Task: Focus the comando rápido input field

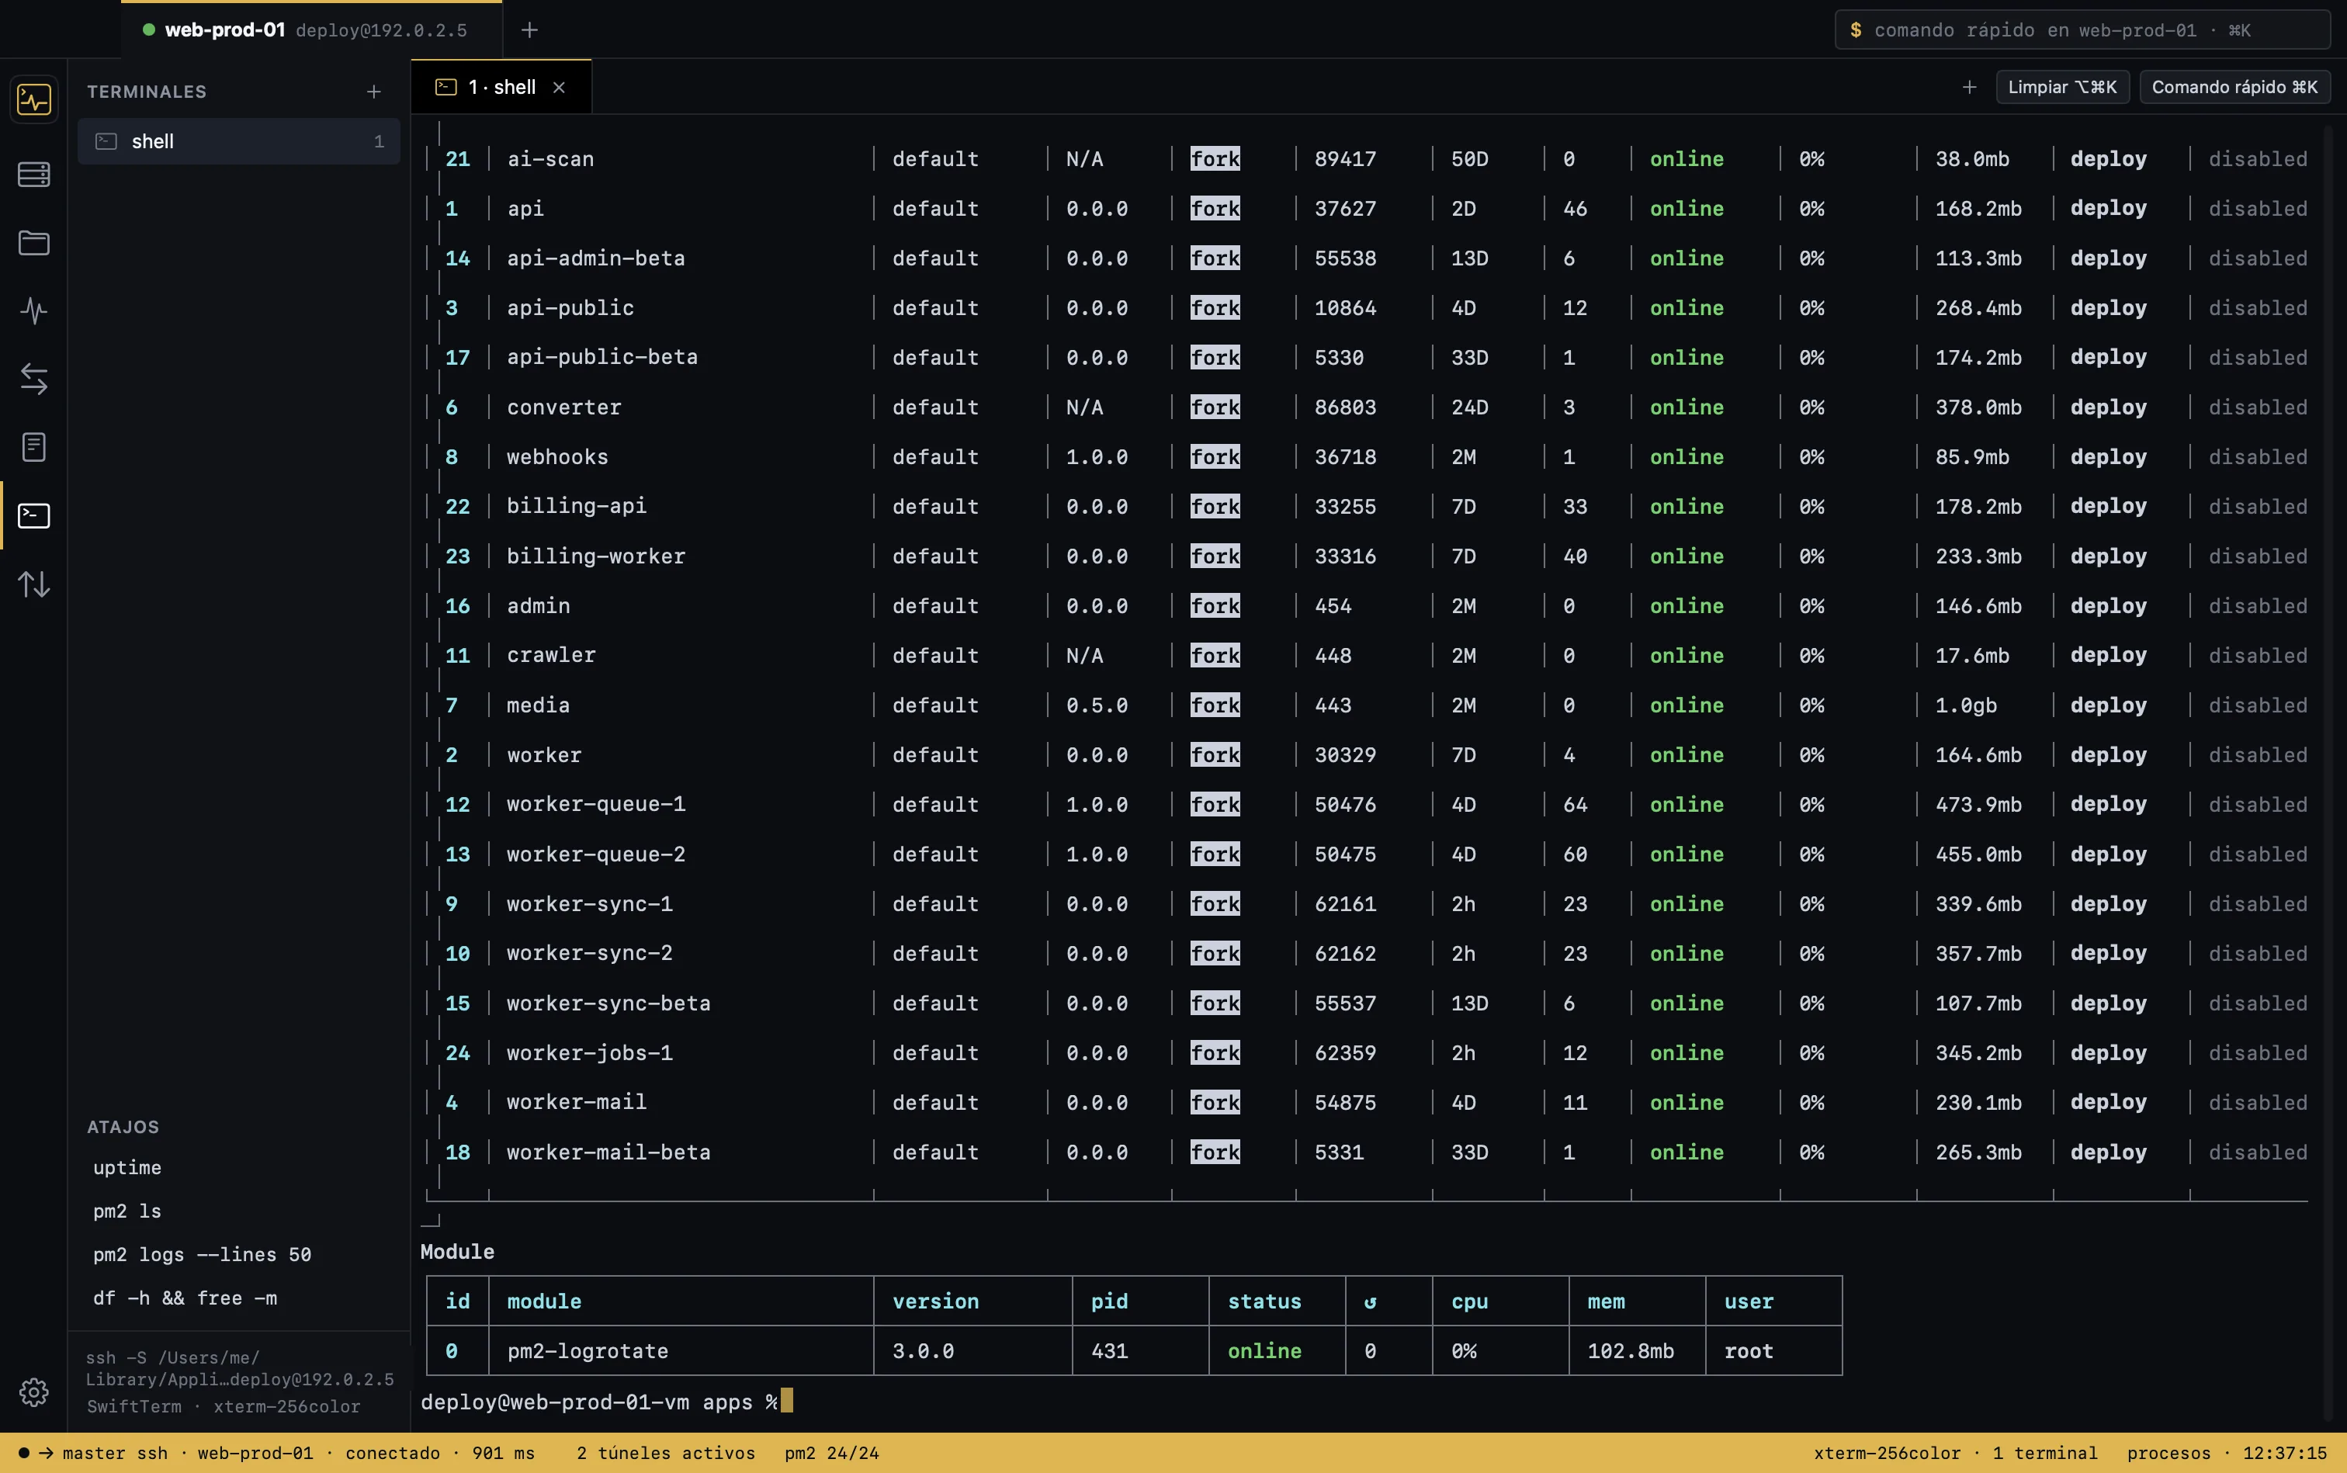Action: [x=2082, y=30]
